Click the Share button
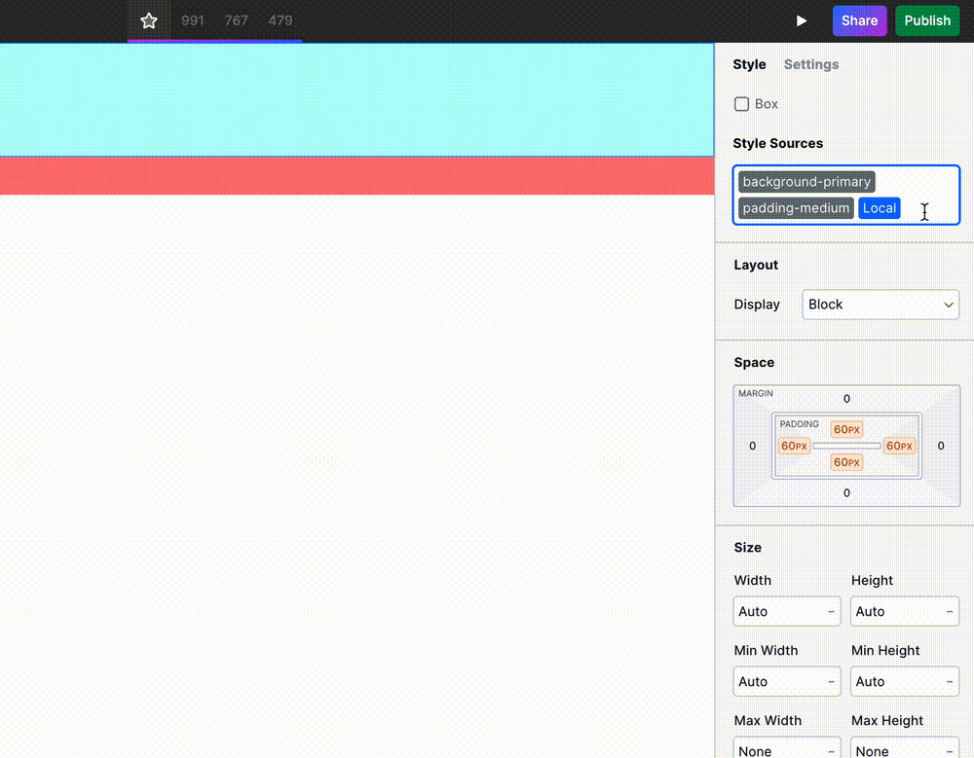Screen dimensions: 974x758 [859, 19]
